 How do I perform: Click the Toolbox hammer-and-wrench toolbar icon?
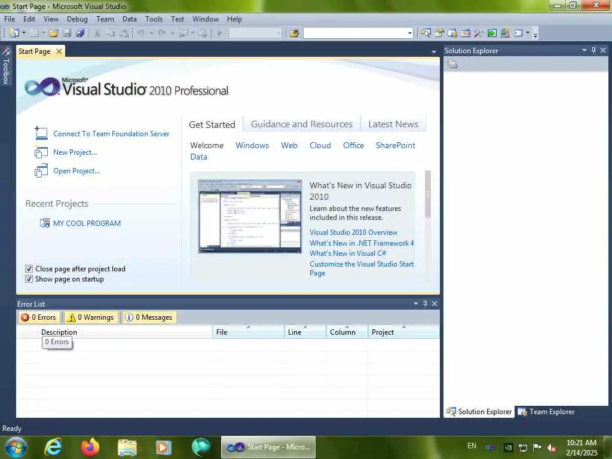click(478, 33)
